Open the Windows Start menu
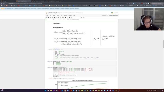This screenshot has height=92, width=164. click(x=45, y=90)
